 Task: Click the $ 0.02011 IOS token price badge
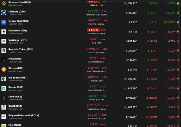[x=93, y=77]
